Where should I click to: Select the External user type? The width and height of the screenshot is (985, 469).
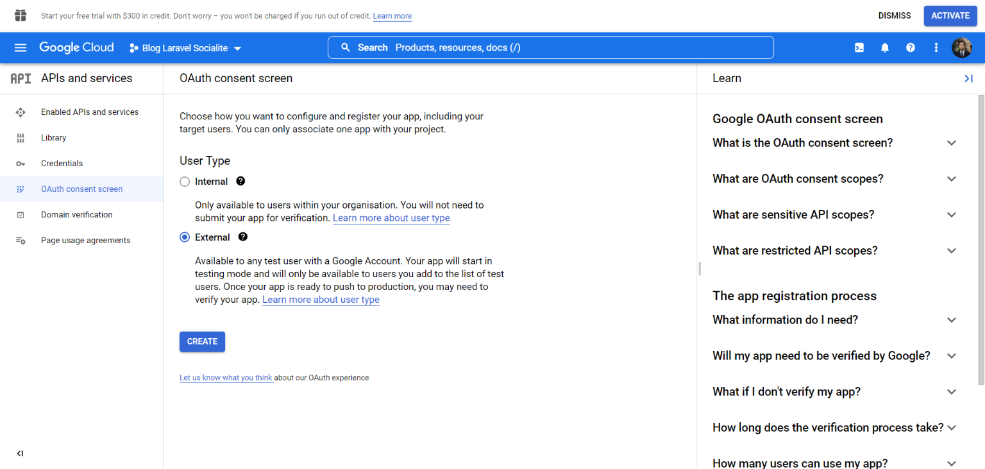(185, 237)
